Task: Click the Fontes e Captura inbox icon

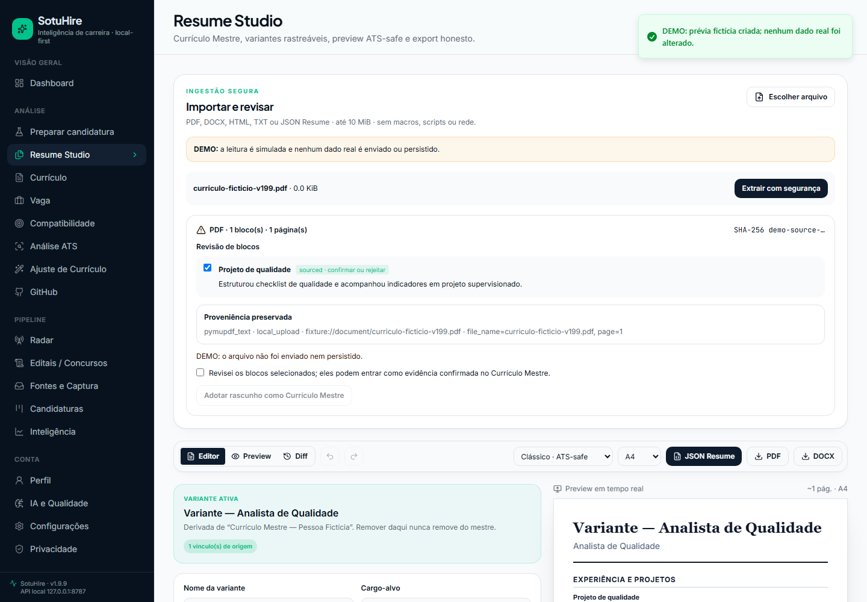Action: coord(19,386)
